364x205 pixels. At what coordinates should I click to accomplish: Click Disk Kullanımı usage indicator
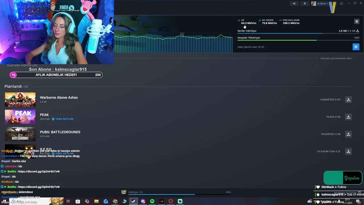pos(289,22)
